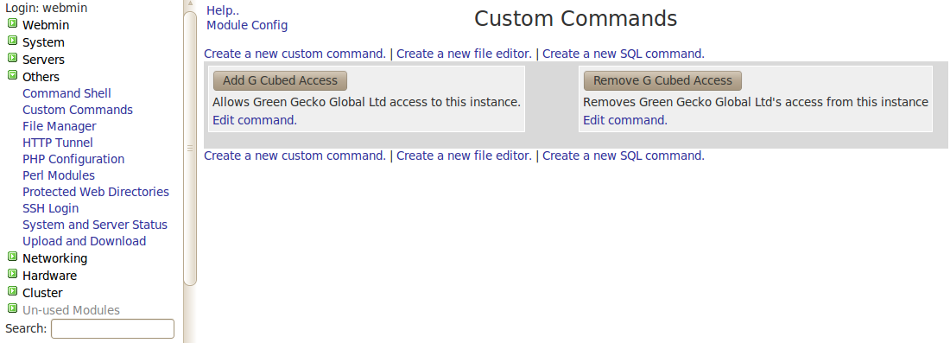Viewport: 950px width, 343px height.
Task: Expand the Cluster category arrow icon
Action: (12, 291)
